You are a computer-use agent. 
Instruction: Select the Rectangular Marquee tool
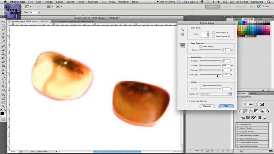(3, 26)
